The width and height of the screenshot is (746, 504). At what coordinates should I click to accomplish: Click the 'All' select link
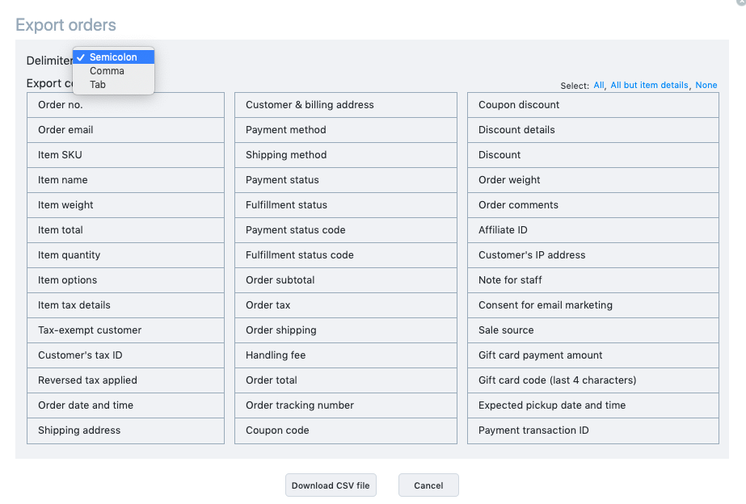pyautogui.click(x=598, y=86)
